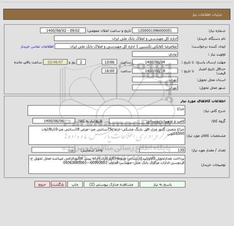This screenshot has height=226, width=234.
Task: Click the شماره نیاز label
Action: tap(217, 31)
